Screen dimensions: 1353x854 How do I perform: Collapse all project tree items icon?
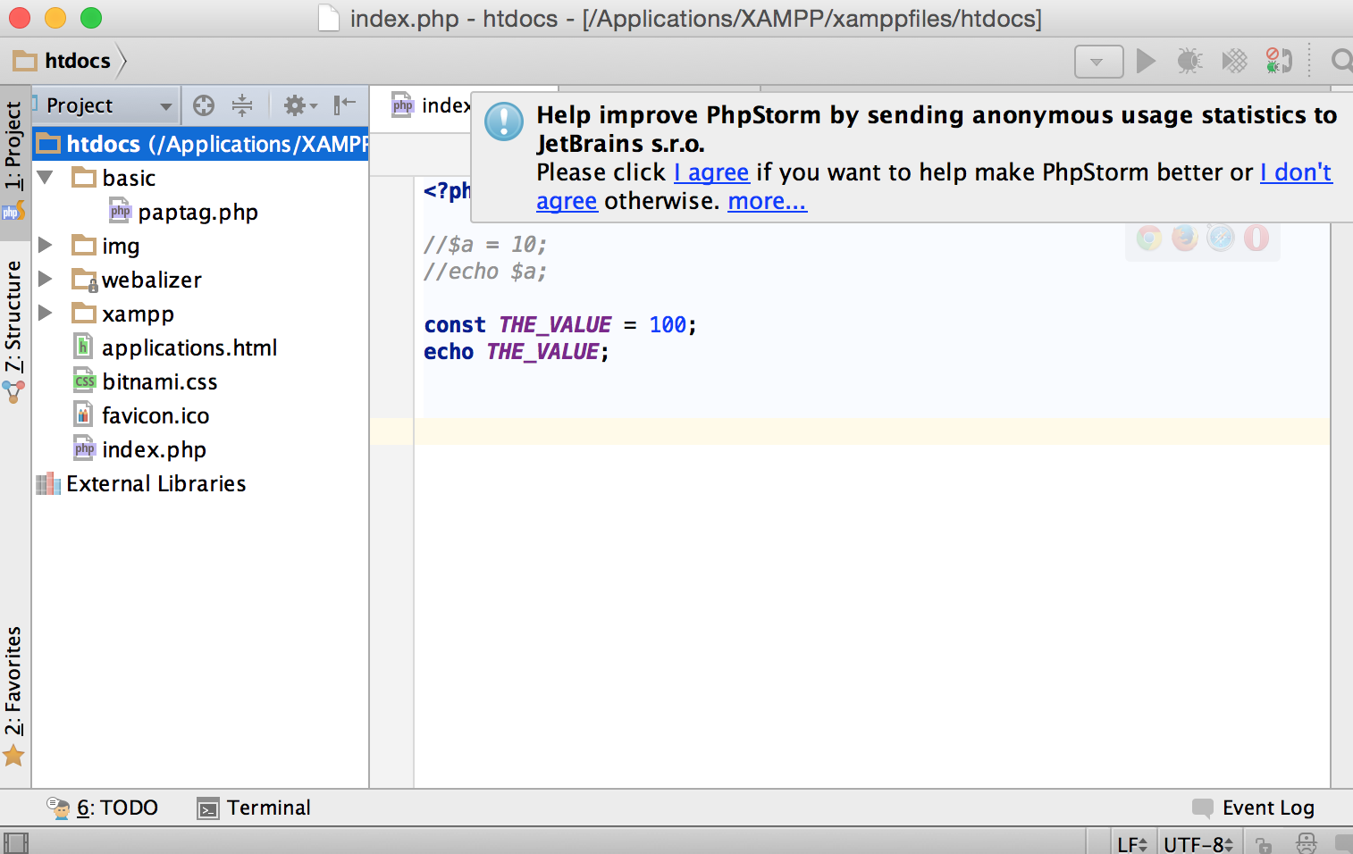click(x=242, y=105)
